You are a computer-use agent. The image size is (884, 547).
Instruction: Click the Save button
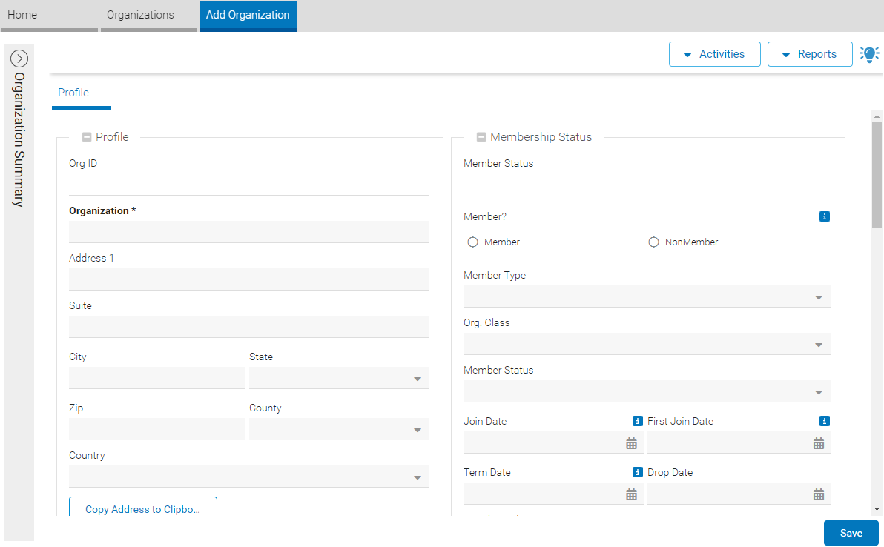[x=851, y=533]
